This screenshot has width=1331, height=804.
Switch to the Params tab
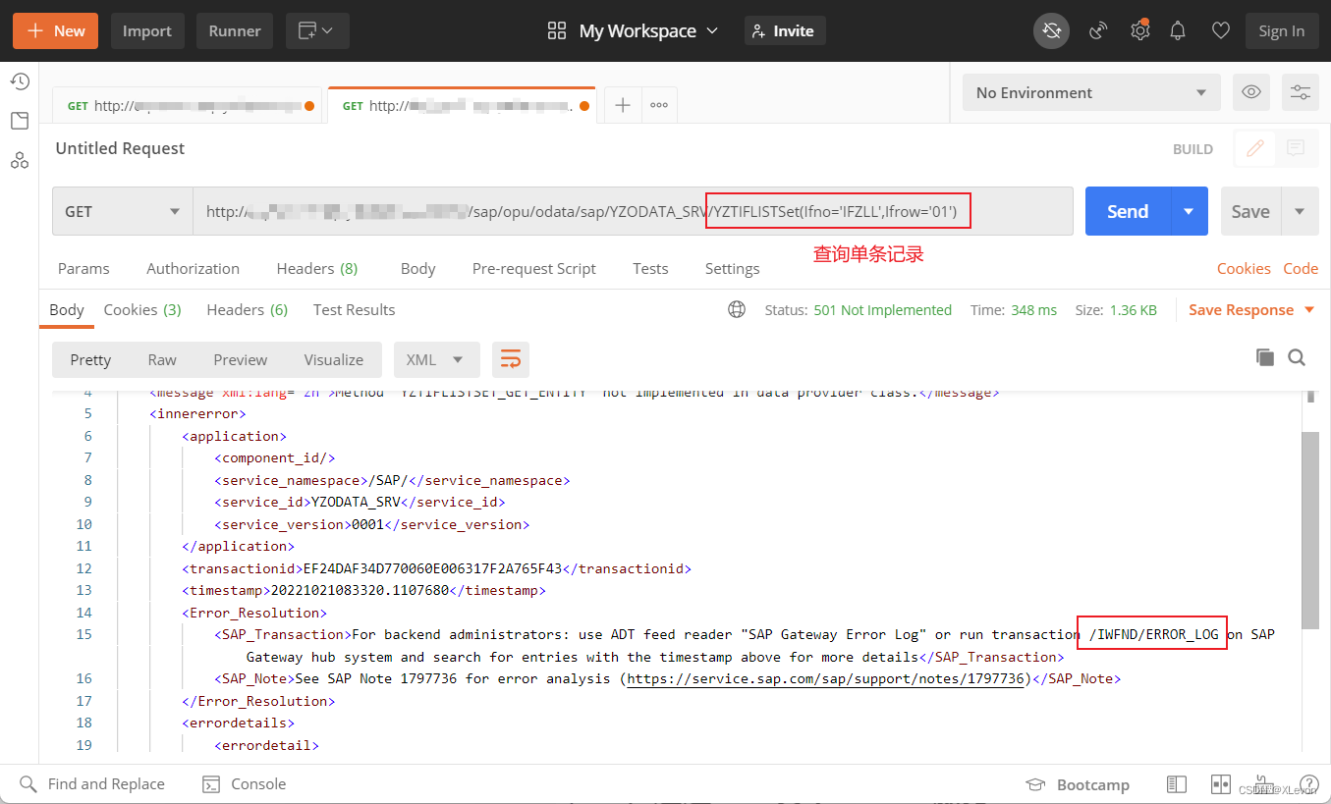(83, 269)
